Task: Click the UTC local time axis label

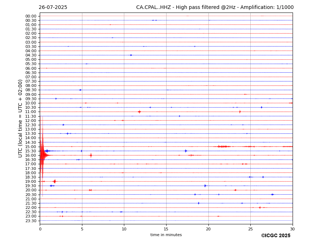Action: pyautogui.click(x=20, y=118)
